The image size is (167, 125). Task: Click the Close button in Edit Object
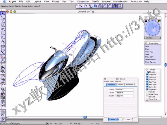128,119
